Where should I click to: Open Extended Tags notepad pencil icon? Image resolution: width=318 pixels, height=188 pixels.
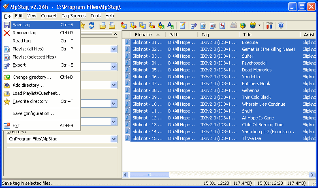coord(182,25)
